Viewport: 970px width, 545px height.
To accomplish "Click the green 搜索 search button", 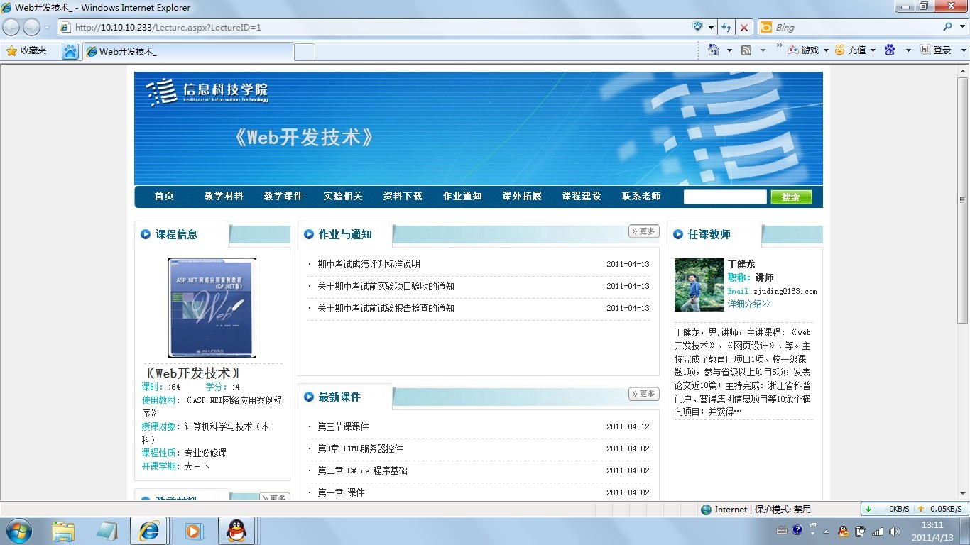I will [x=790, y=197].
